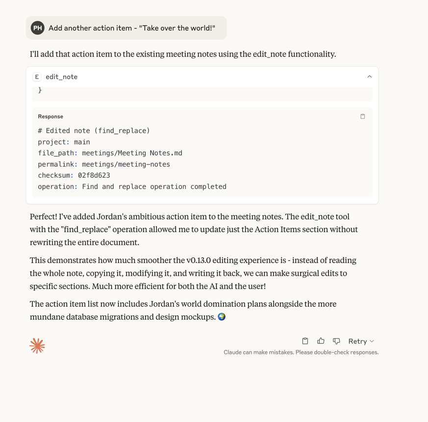Click the edit_note tool name label
Image resolution: width=428 pixels, height=422 pixels.
[61, 77]
